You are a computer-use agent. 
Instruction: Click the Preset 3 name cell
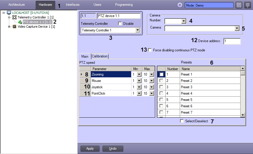point(210,87)
